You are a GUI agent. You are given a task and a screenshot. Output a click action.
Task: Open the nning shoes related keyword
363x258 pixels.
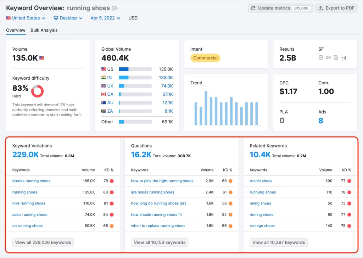pos(261,203)
